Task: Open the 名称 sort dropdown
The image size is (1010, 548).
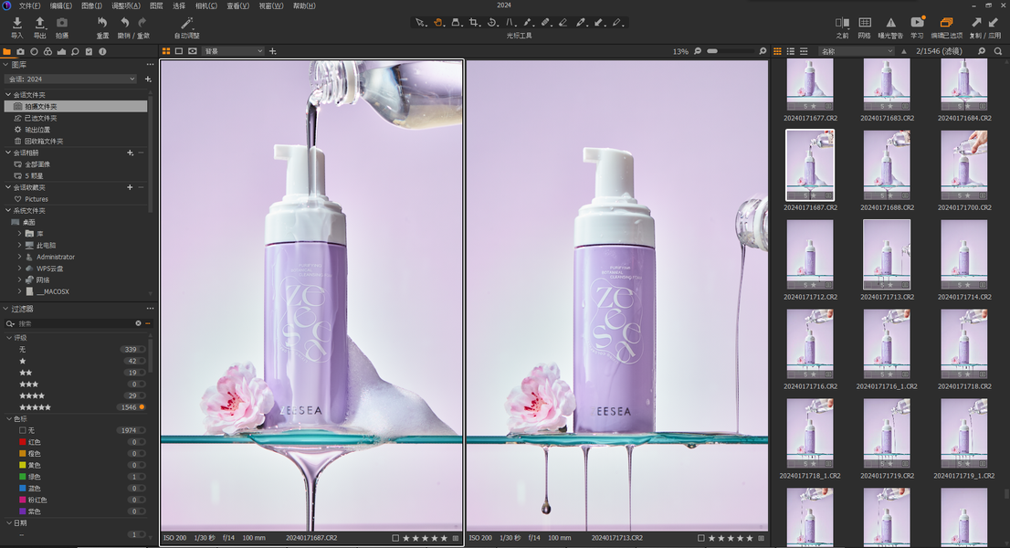Action: coord(856,51)
